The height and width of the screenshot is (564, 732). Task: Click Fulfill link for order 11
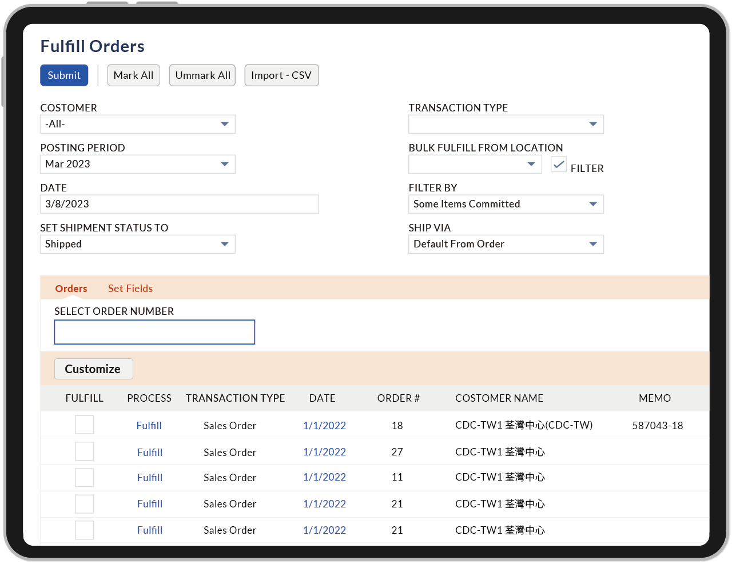pyautogui.click(x=149, y=478)
